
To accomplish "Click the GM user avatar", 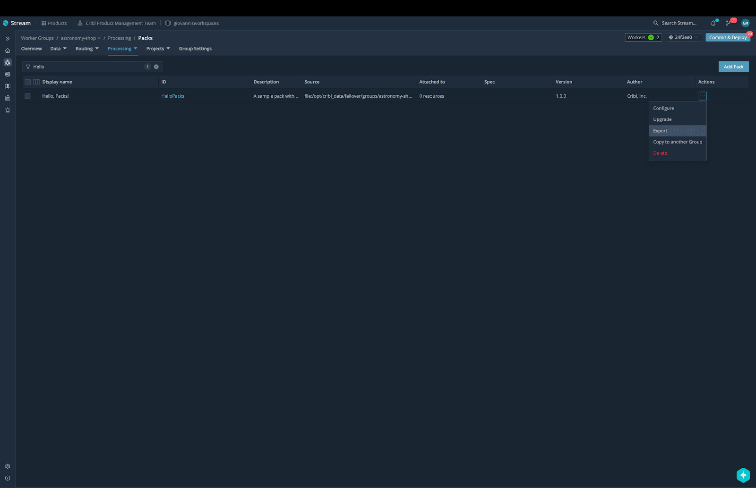I will [x=745, y=23].
